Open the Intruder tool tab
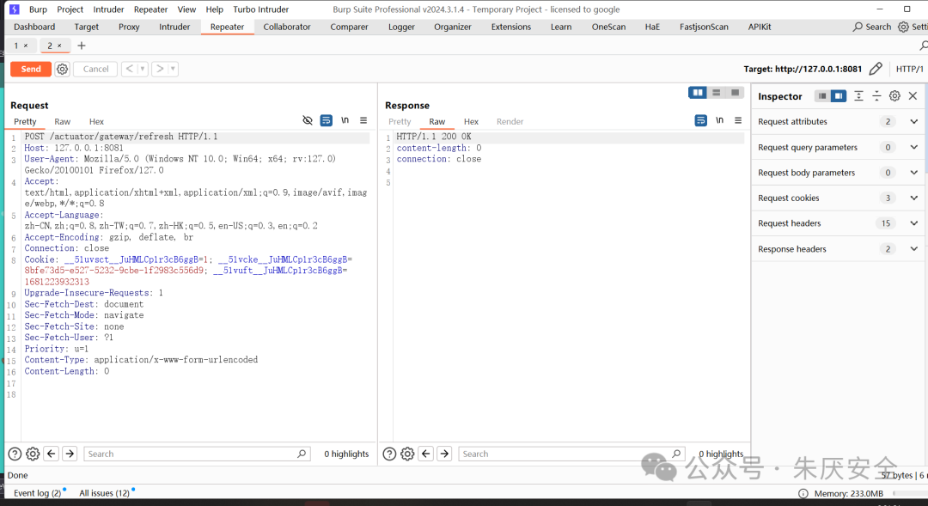Viewport: 928px width, 506px height. point(174,27)
